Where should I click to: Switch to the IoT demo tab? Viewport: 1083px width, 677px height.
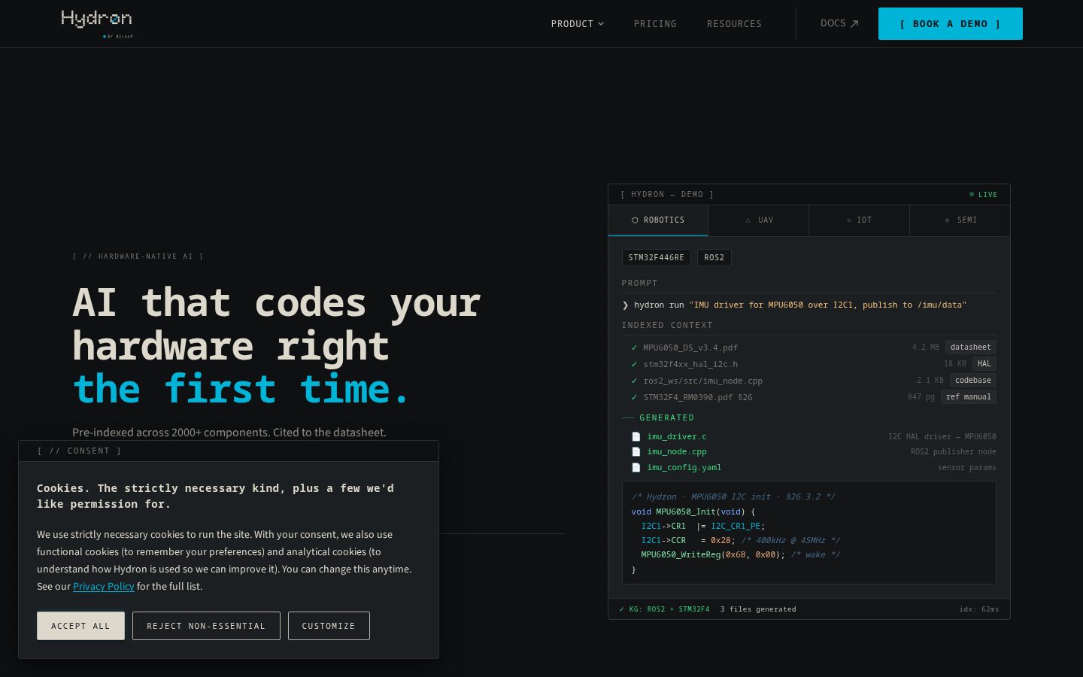(860, 220)
